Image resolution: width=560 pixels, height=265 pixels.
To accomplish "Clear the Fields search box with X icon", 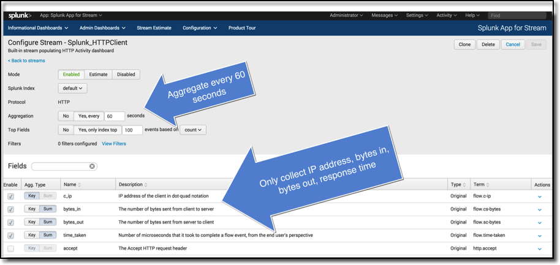I will tap(92, 166).
